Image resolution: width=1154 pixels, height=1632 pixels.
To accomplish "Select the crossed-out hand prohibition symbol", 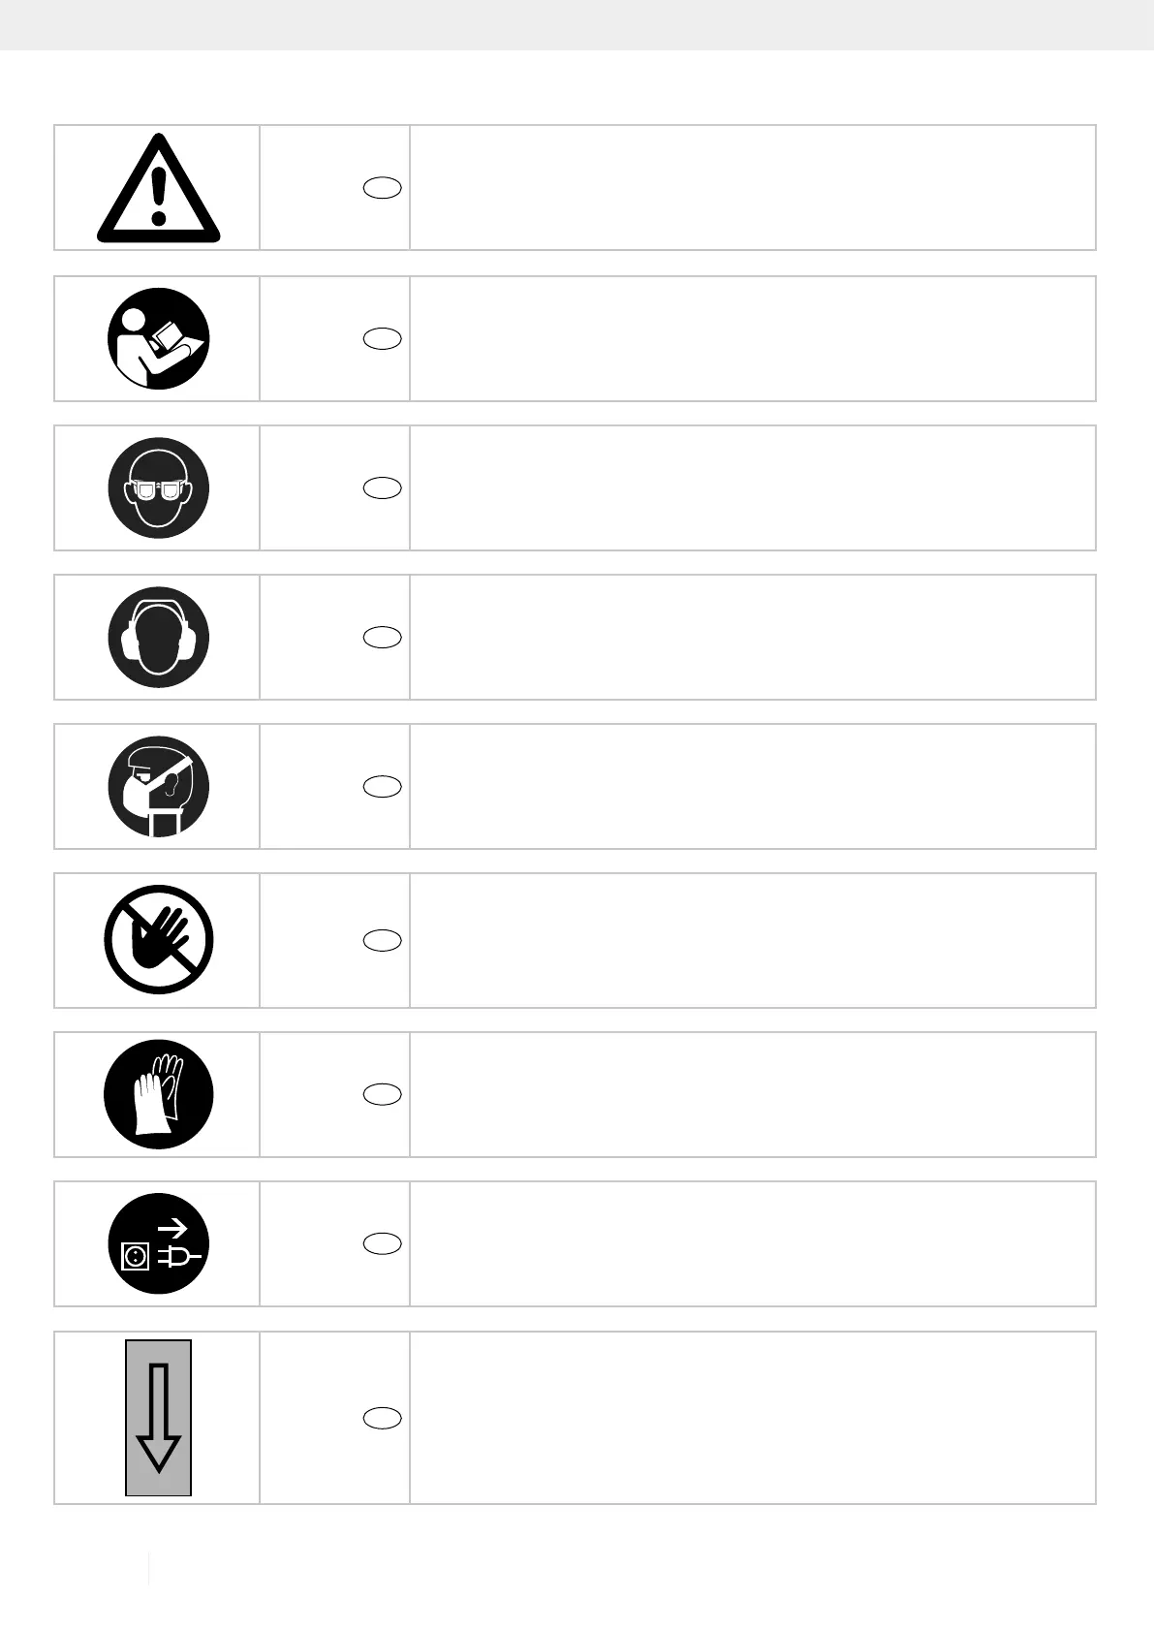I will 158,940.
